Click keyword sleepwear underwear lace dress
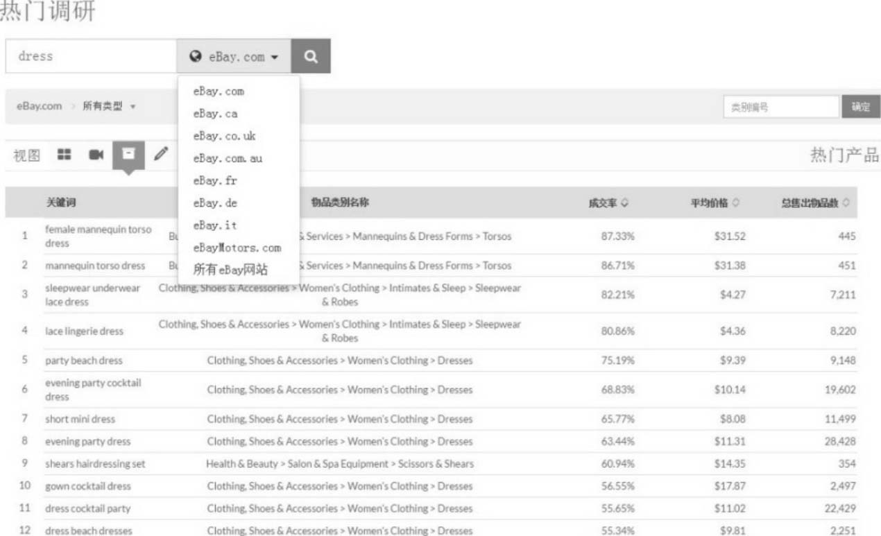 [x=92, y=295]
